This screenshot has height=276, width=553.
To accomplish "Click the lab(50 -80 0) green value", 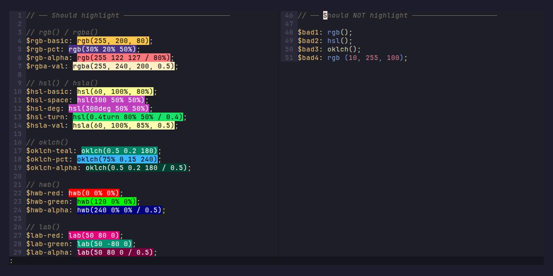I will pyautogui.click(x=105, y=244).
